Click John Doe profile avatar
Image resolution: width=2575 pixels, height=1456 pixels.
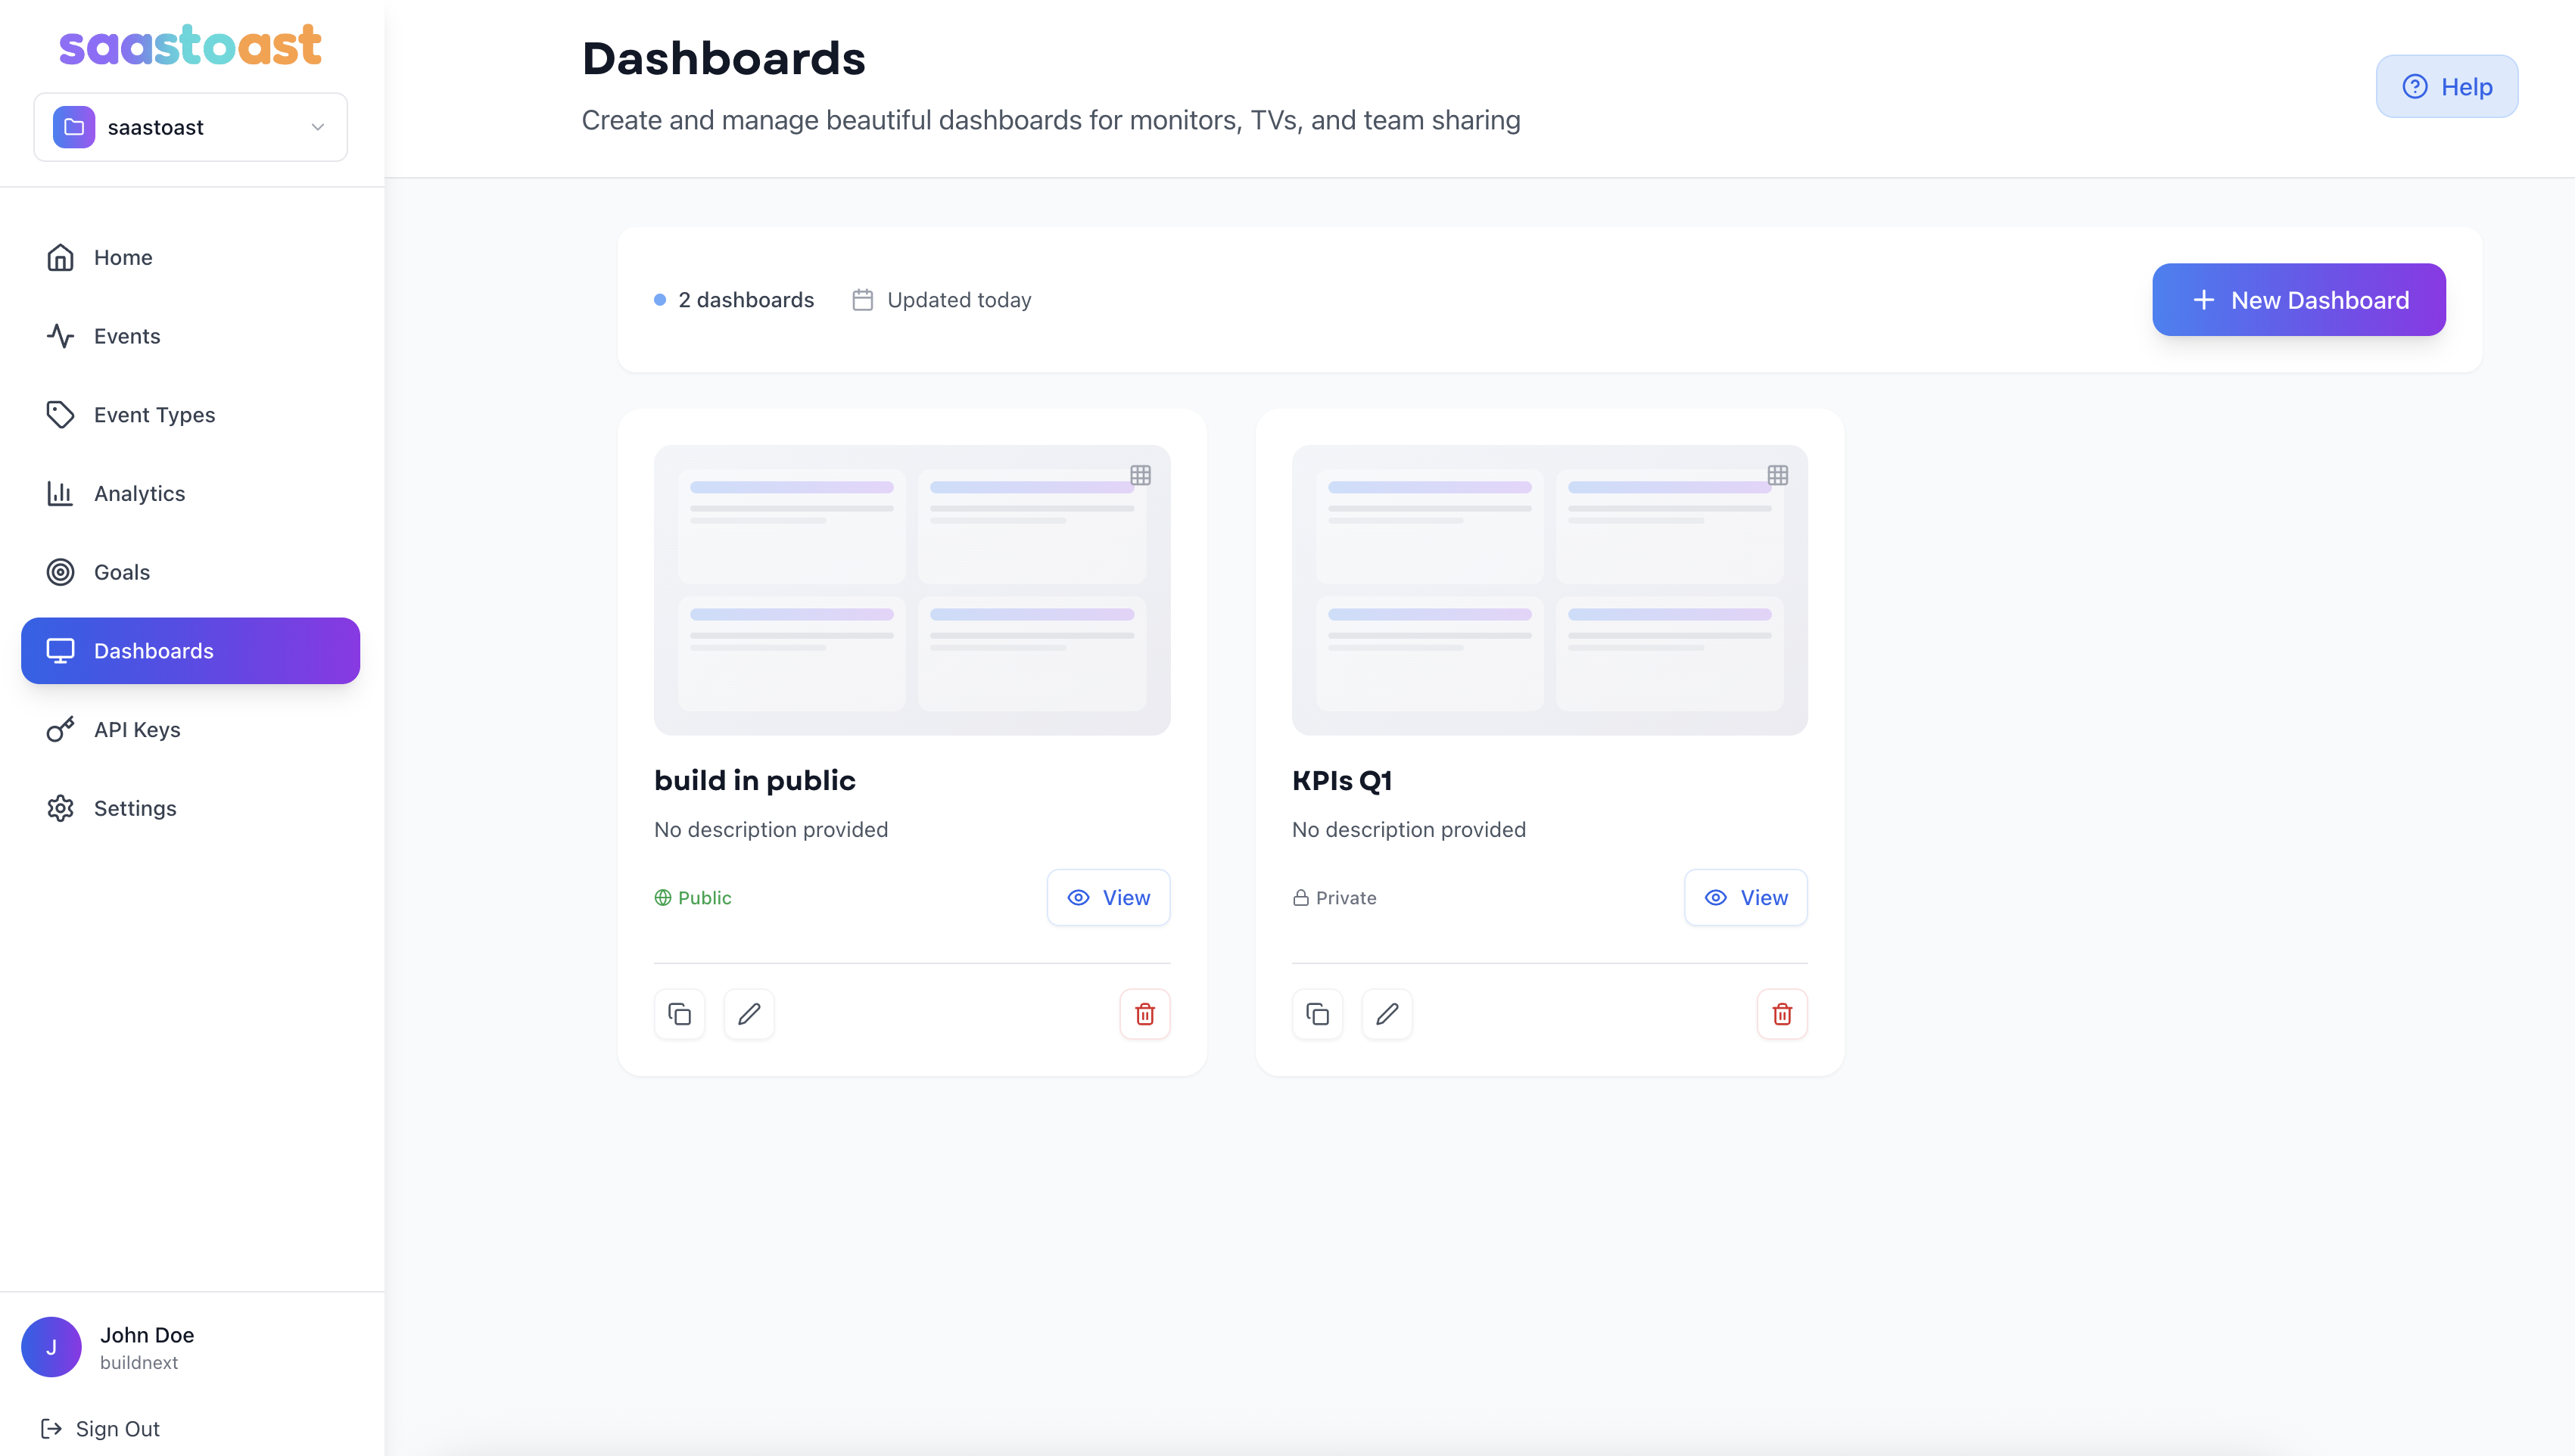(51, 1346)
